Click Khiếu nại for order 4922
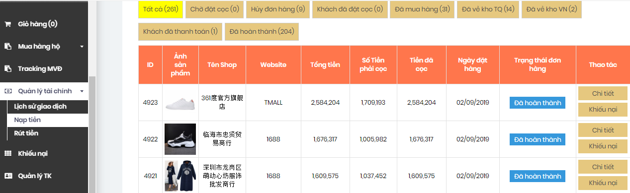The width and height of the screenshot is (630, 193). pos(603,146)
